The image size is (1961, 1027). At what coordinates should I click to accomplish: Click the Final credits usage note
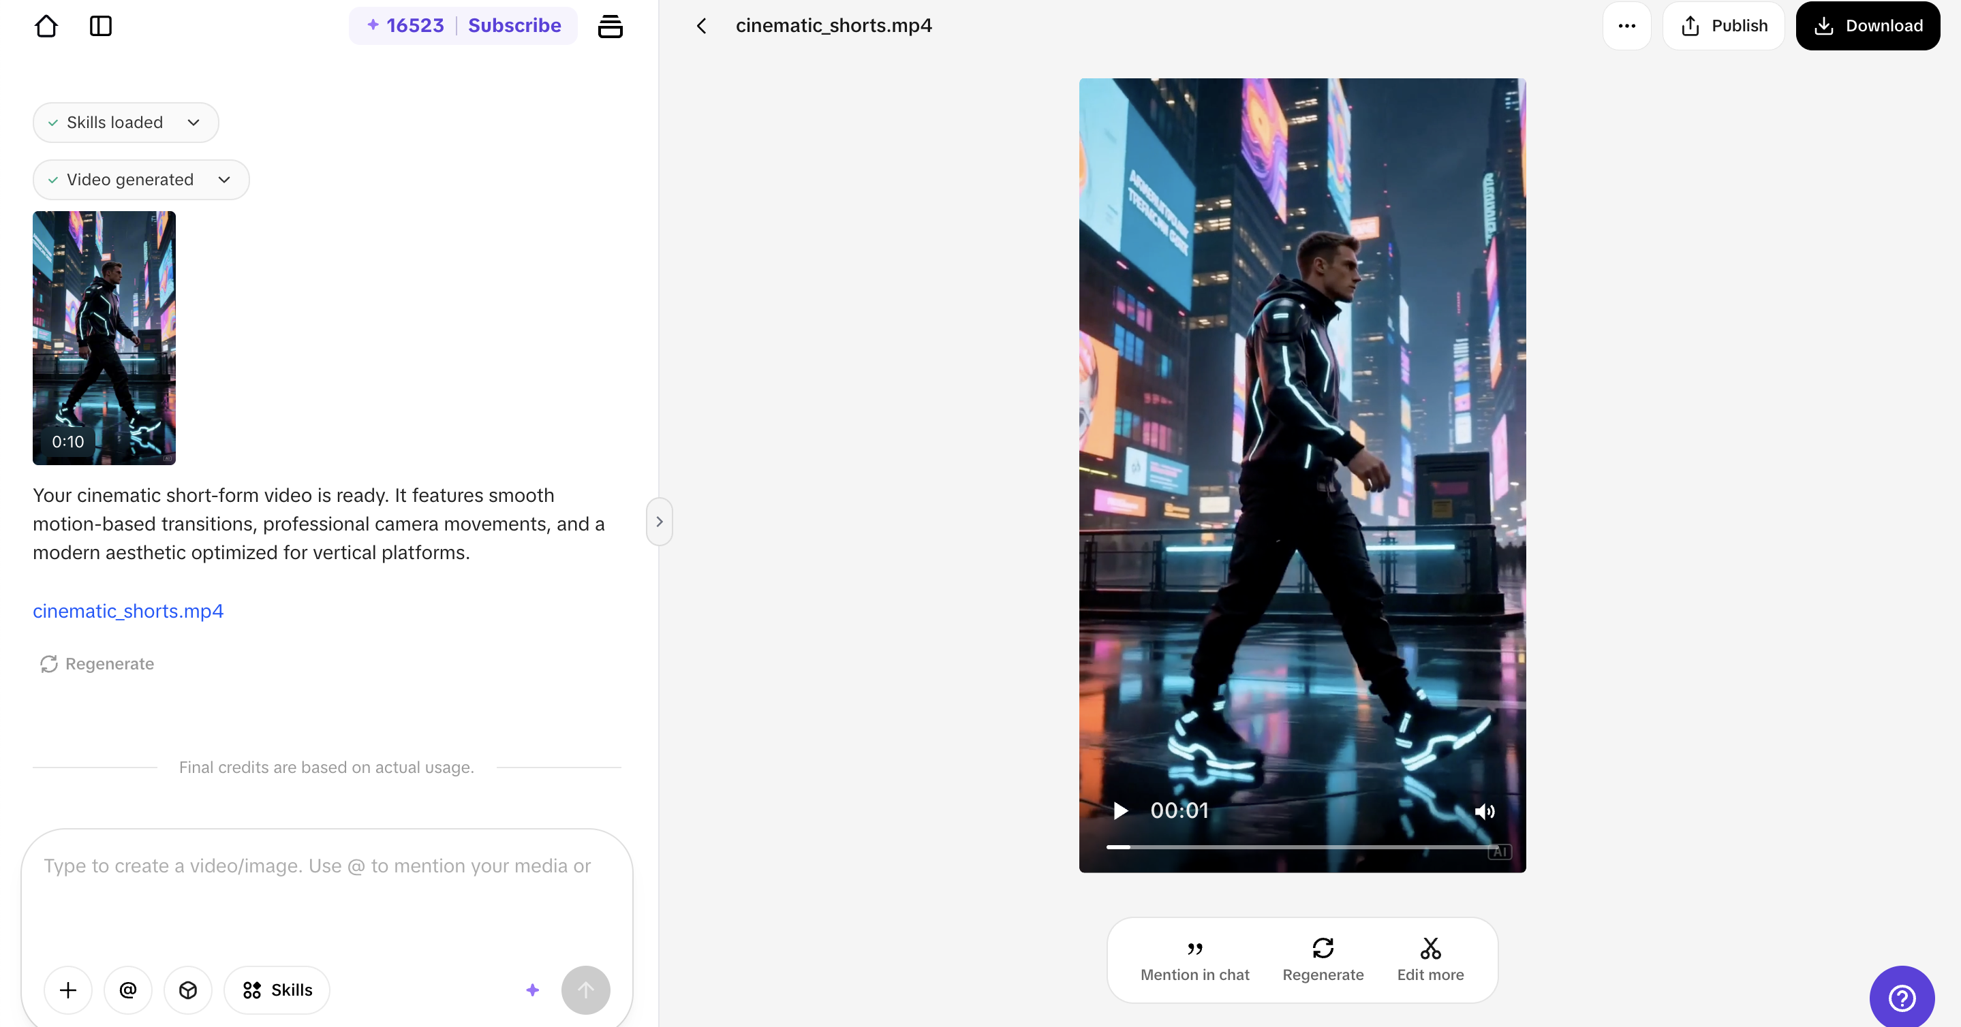326,767
